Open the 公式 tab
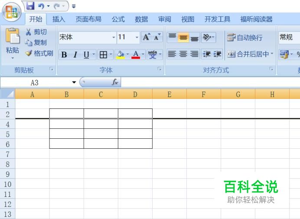Screen dimensions: 300x219 pos(118,19)
